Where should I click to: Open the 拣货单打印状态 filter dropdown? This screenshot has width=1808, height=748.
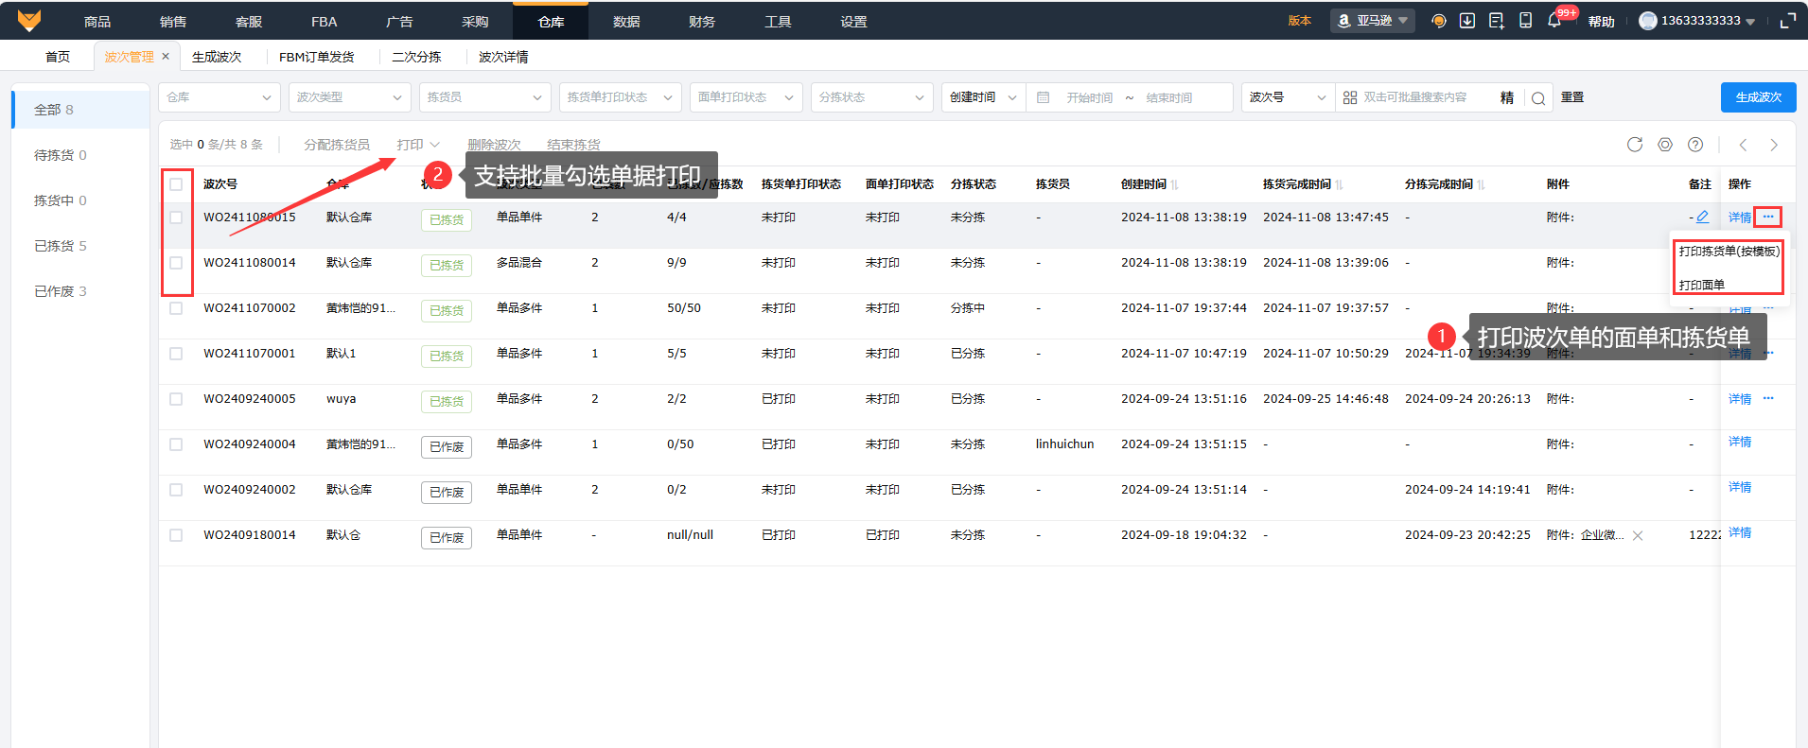point(620,97)
